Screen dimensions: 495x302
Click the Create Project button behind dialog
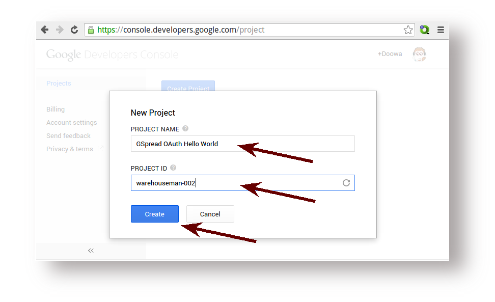(188, 86)
